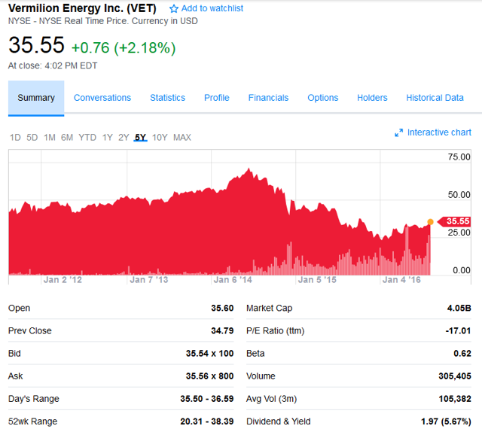
Task: Switch to the Options tab
Action: 323,98
